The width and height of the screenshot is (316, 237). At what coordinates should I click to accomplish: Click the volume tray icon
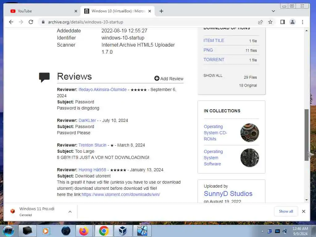coord(285,231)
